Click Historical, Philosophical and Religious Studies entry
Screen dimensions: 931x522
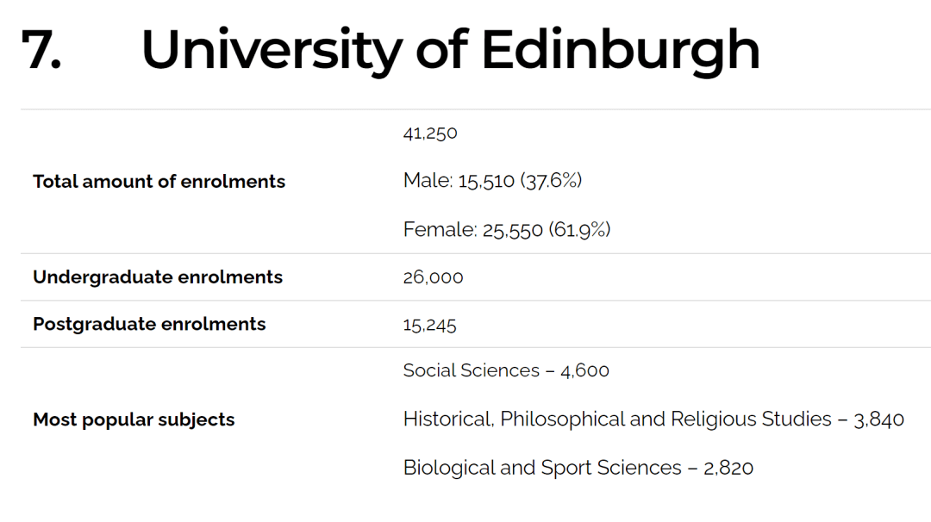[653, 419]
